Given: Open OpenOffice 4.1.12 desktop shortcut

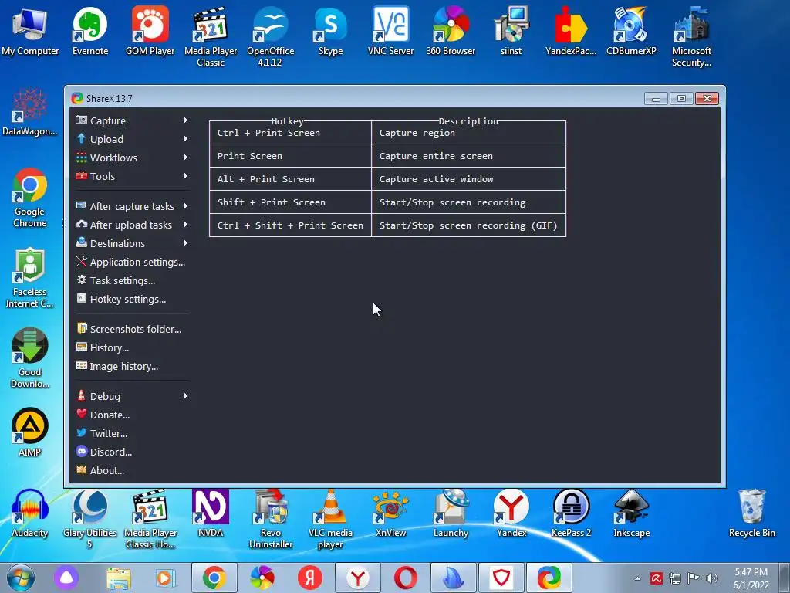Looking at the screenshot, I should [x=271, y=37].
